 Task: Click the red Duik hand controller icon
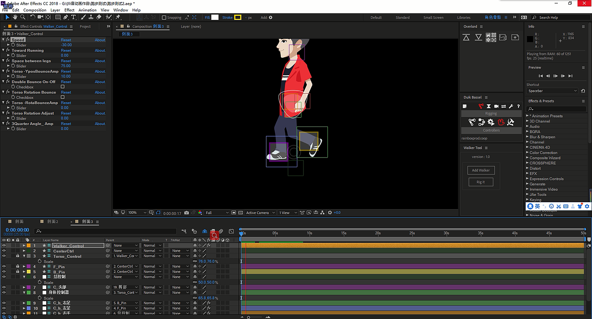click(x=501, y=122)
